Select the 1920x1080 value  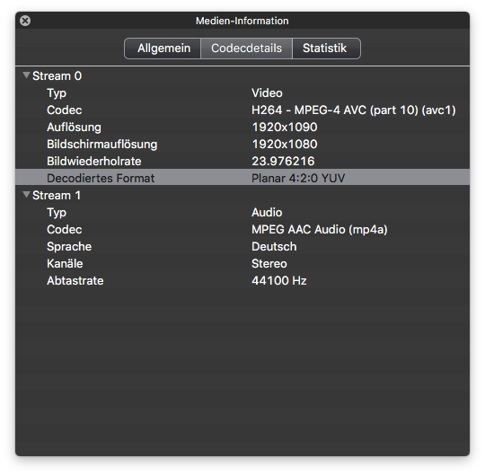coord(285,144)
